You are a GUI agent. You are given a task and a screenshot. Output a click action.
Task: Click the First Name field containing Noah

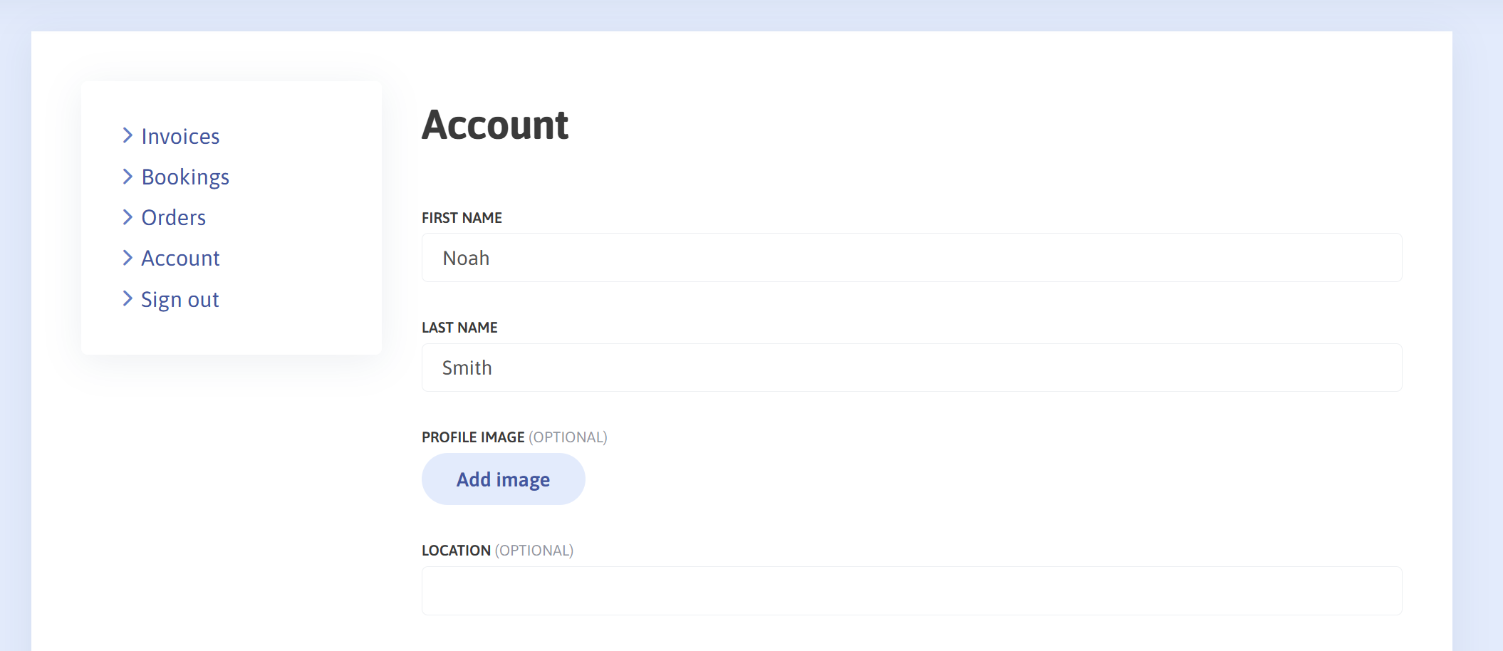[912, 258]
